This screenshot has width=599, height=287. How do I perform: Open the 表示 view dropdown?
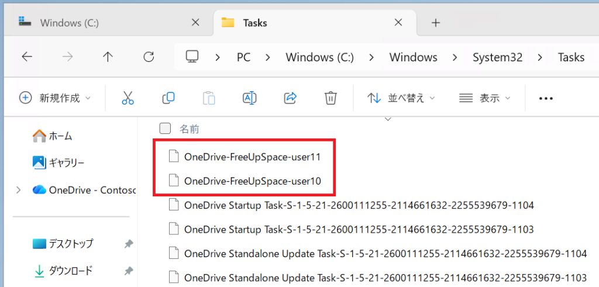(484, 98)
